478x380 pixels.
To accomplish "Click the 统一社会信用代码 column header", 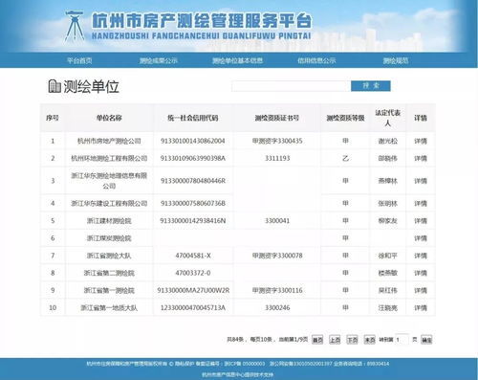I will coord(193,118).
